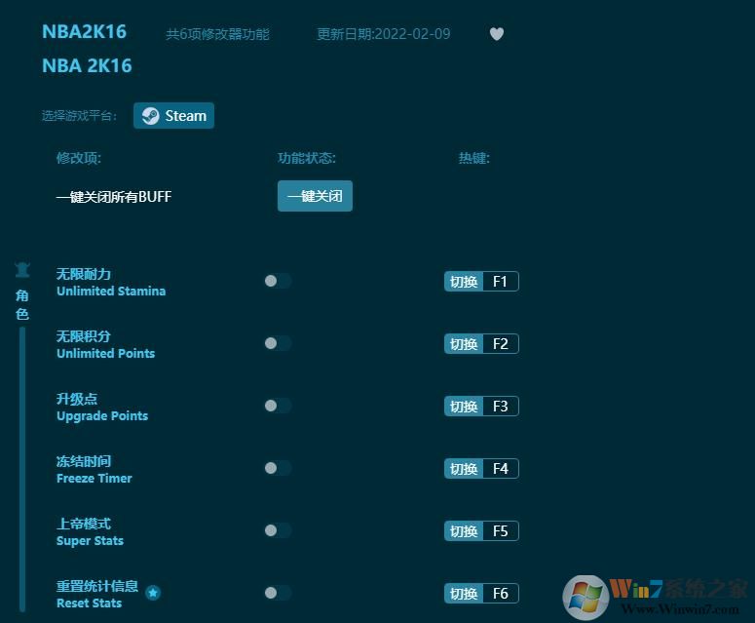Select the Steam platform button
Image resolution: width=755 pixels, height=623 pixels.
click(x=173, y=116)
